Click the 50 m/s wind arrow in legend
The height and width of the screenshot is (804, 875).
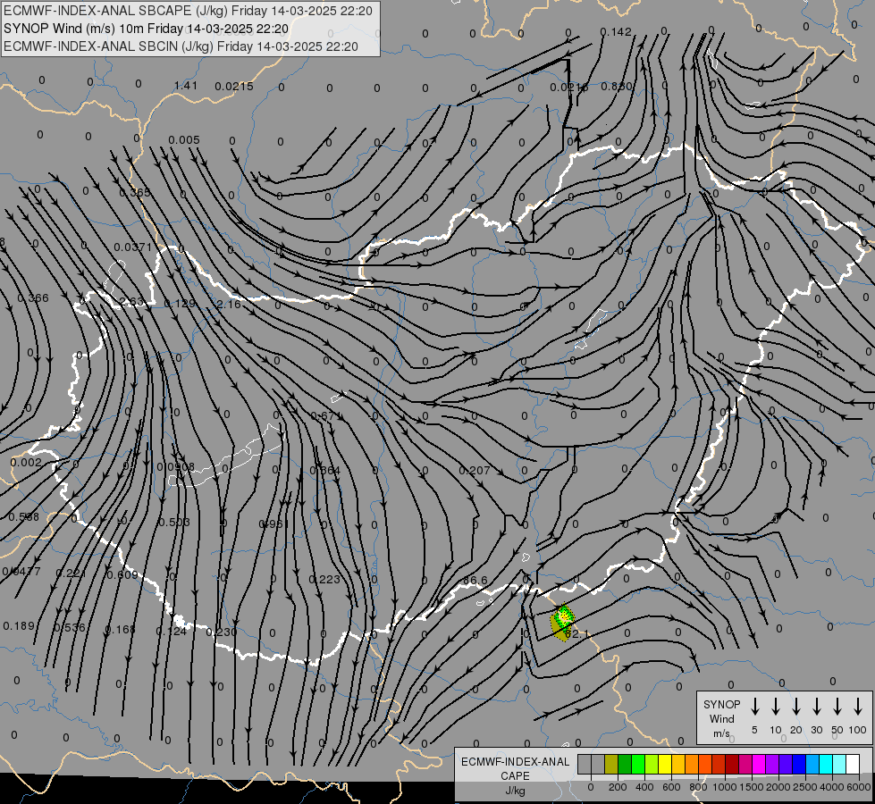[837, 706]
